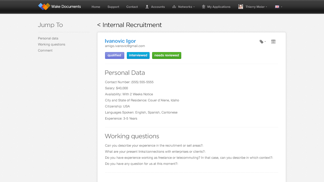Expand the Thierry Meier user menu

point(266,7)
